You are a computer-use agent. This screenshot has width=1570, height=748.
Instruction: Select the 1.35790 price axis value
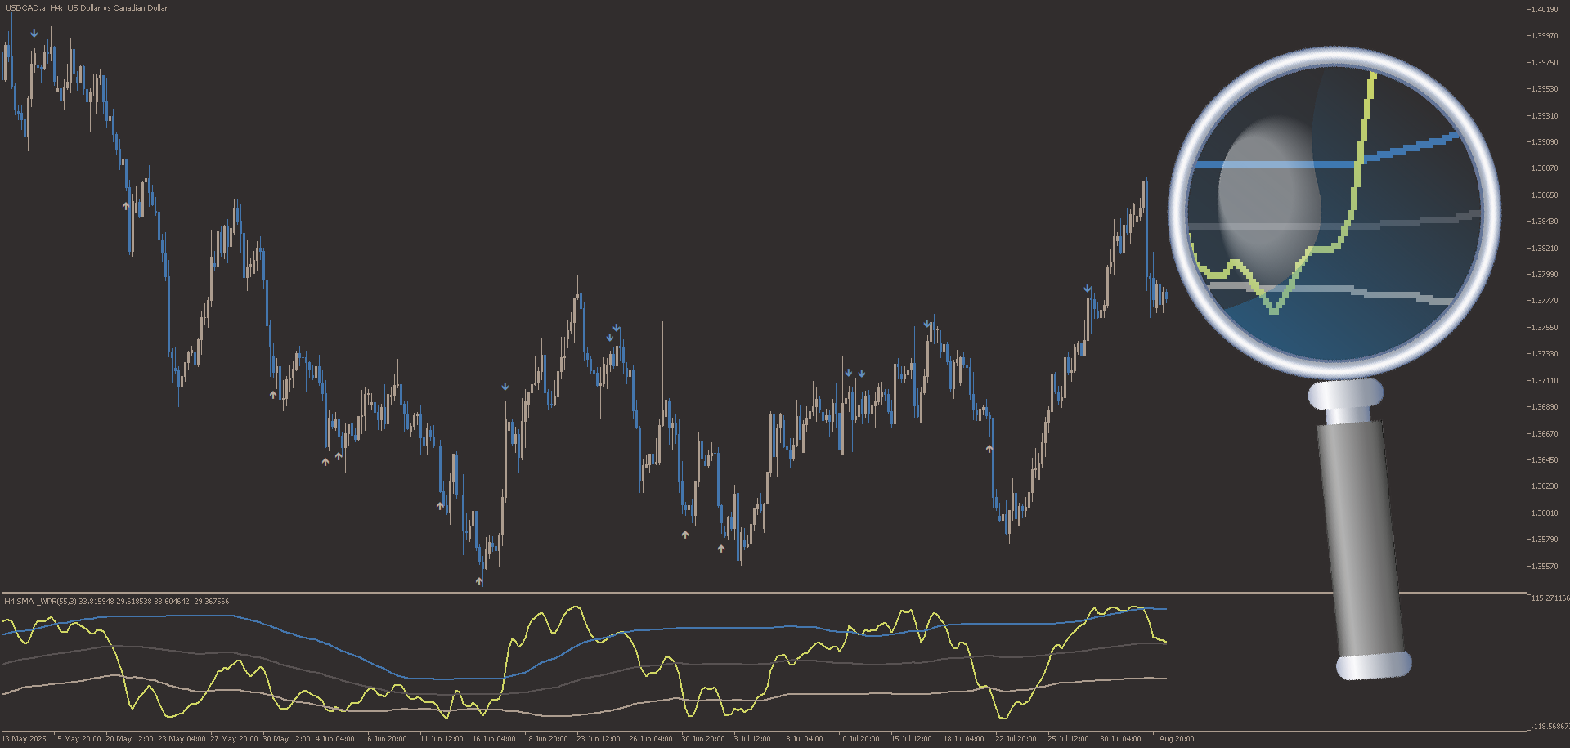tap(1544, 540)
